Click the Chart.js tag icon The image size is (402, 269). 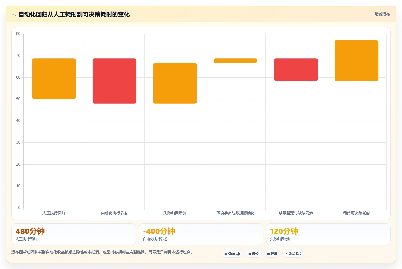pyautogui.click(x=226, y=254)
